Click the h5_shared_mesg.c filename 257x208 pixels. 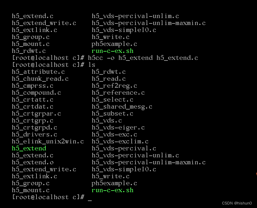pyautogui.click(x=122, y=107)
